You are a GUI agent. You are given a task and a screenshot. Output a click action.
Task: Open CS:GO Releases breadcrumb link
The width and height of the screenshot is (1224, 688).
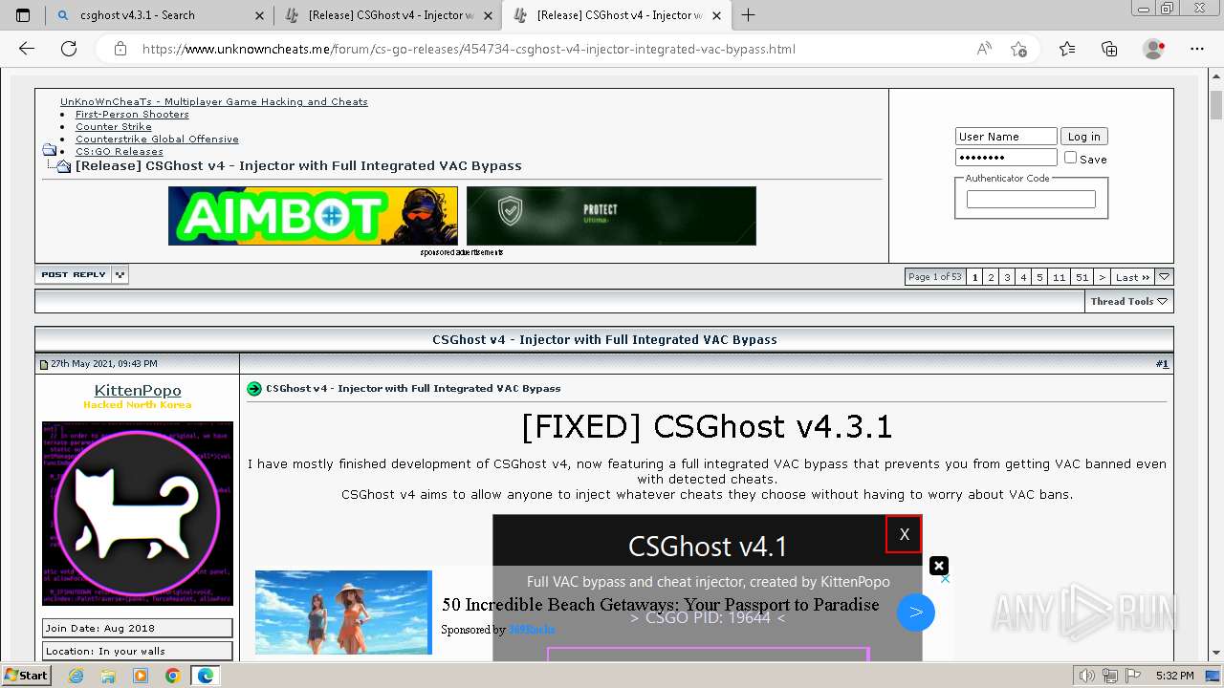point(120,151)
